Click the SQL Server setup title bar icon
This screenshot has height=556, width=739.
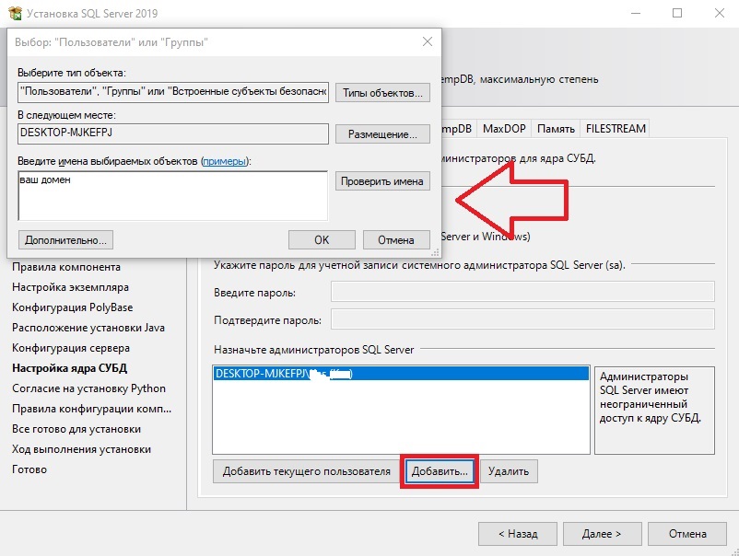click(15, 13)
